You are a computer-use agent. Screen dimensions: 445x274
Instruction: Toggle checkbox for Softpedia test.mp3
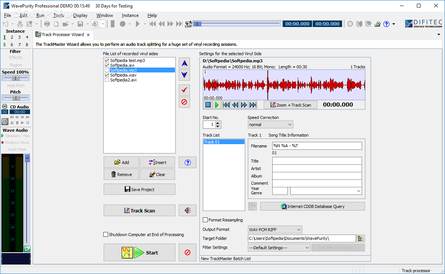[x=107, y=60]
